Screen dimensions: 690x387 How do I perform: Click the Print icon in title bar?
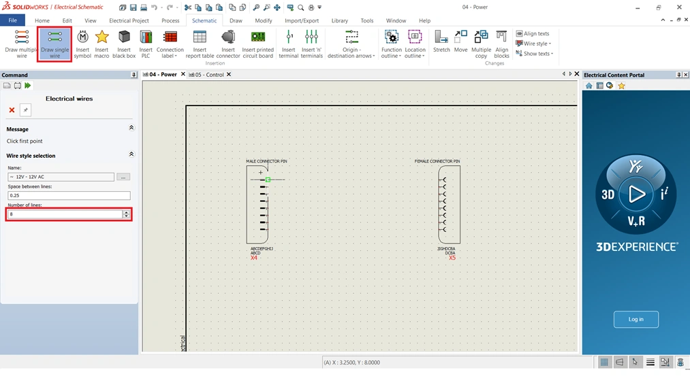coord(144,7)
